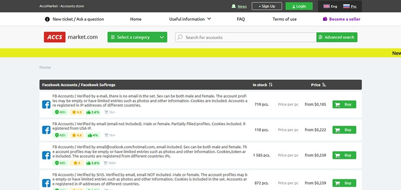
Task: Open the Select a category dropdown
Action: click(x=137, y=37)
